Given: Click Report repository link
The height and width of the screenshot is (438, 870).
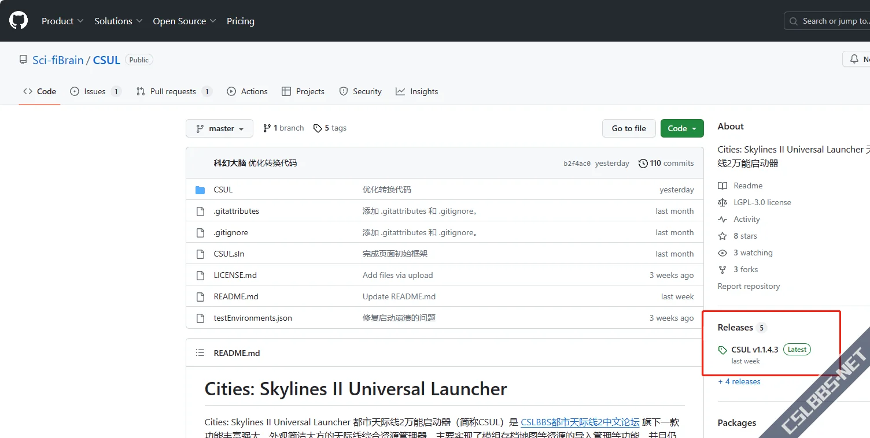Looking at the screenshot, I should 749,286.
